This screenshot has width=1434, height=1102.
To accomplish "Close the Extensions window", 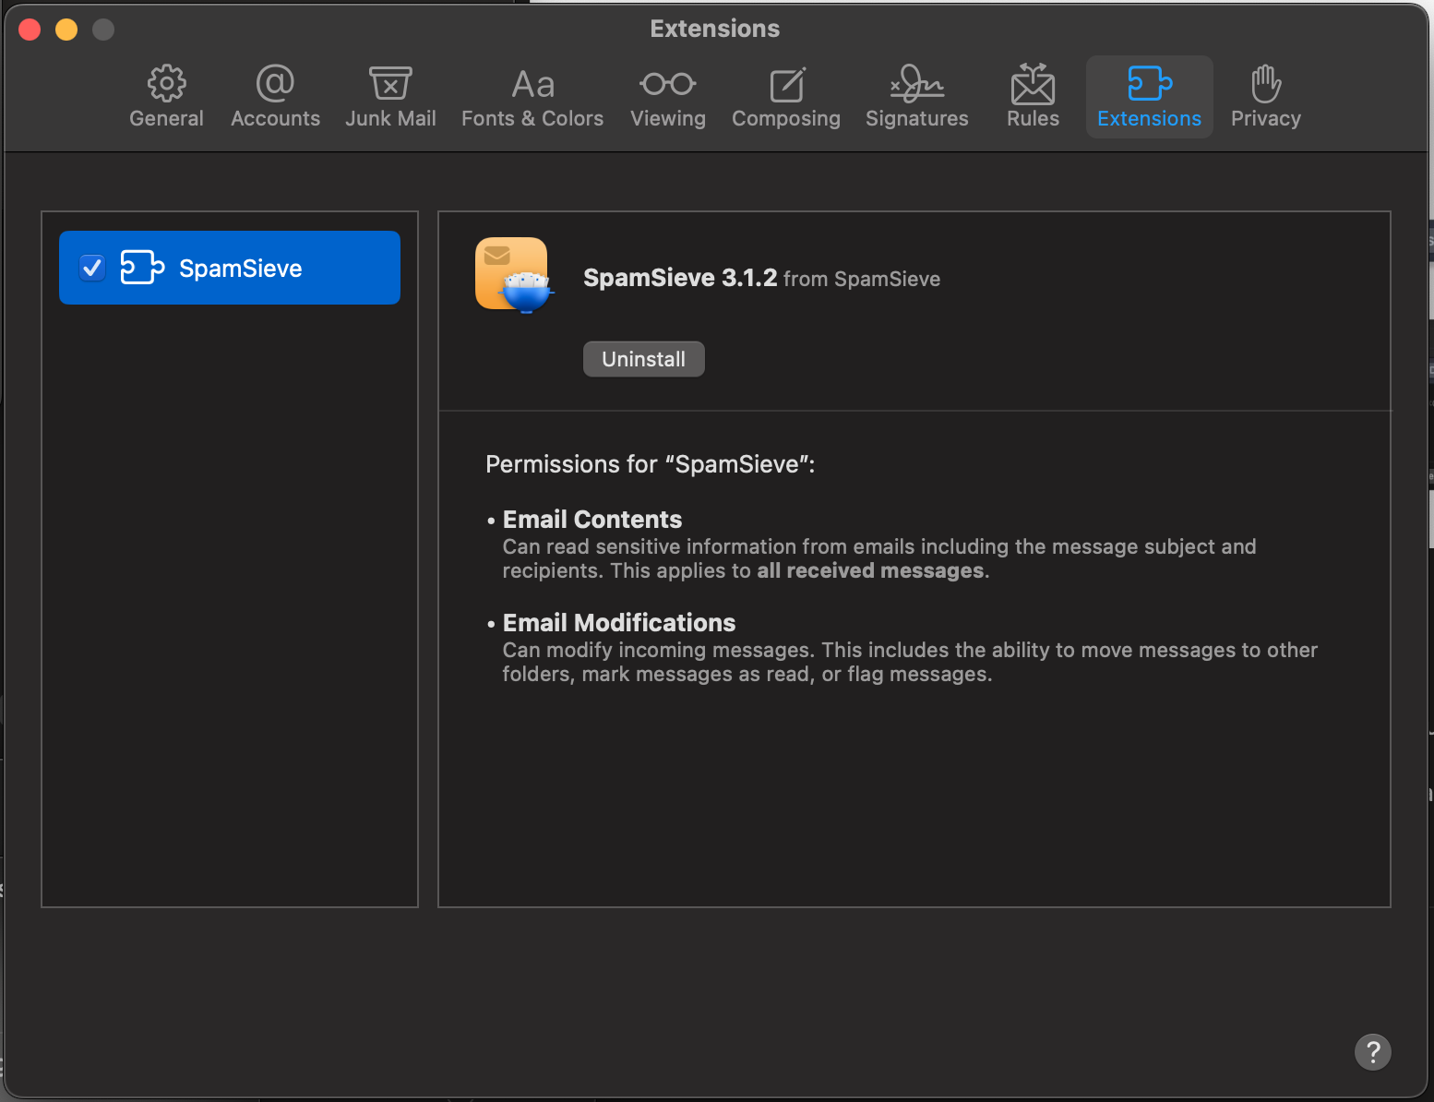I will [x=30, y=30].
